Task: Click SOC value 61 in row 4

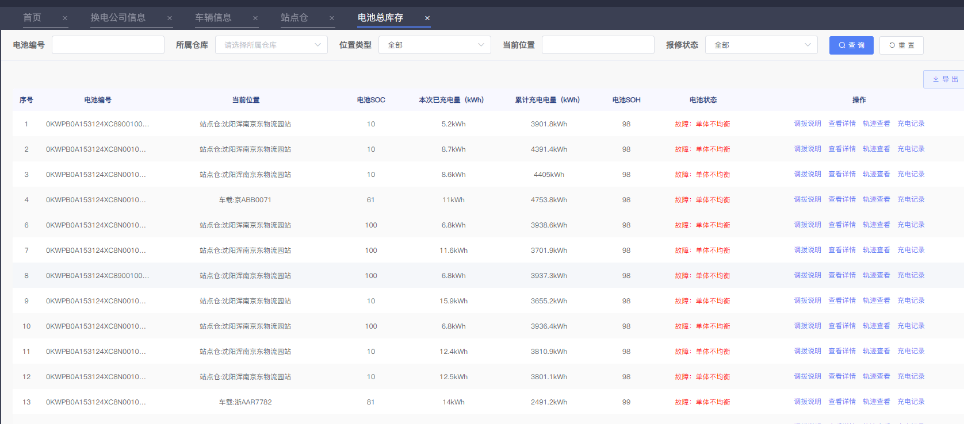Action: (371, 200)
